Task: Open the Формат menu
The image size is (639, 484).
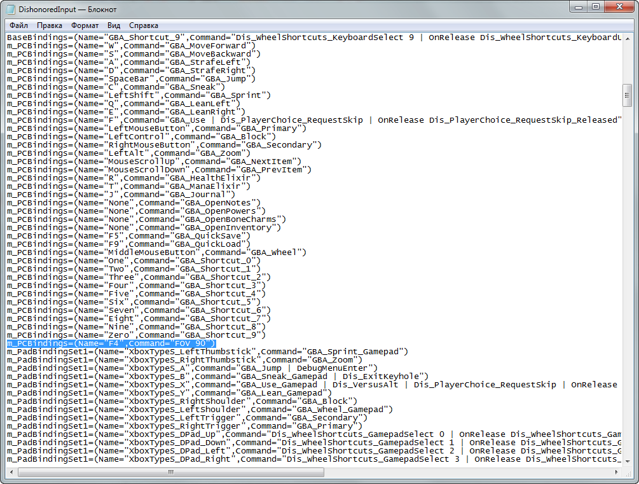Action: 85,25
